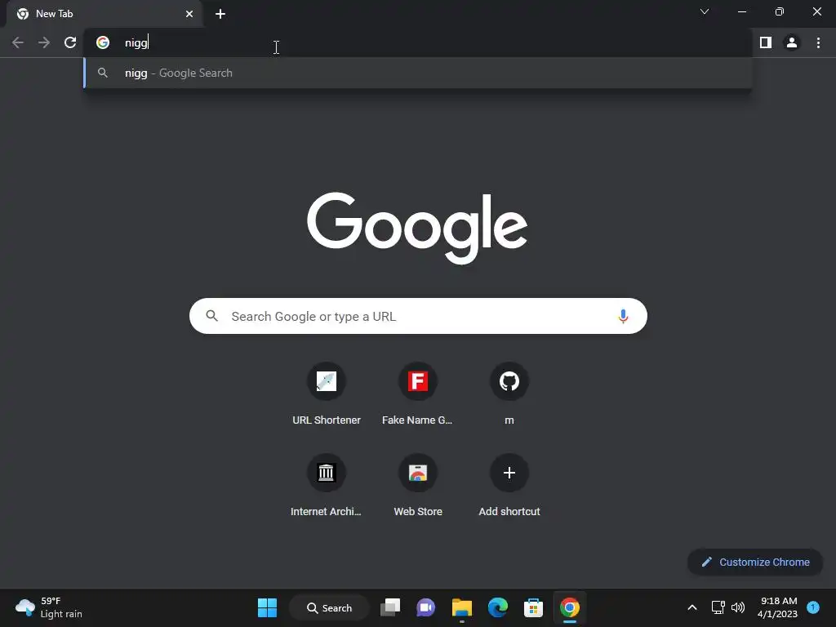The image size is (836, 627).
Task: Open the volume speaker tray icon
Action: (738, 607)
